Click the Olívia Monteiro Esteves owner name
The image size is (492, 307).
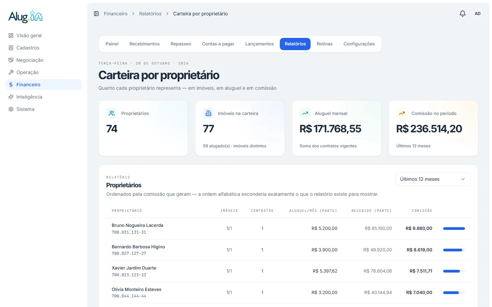137,290
